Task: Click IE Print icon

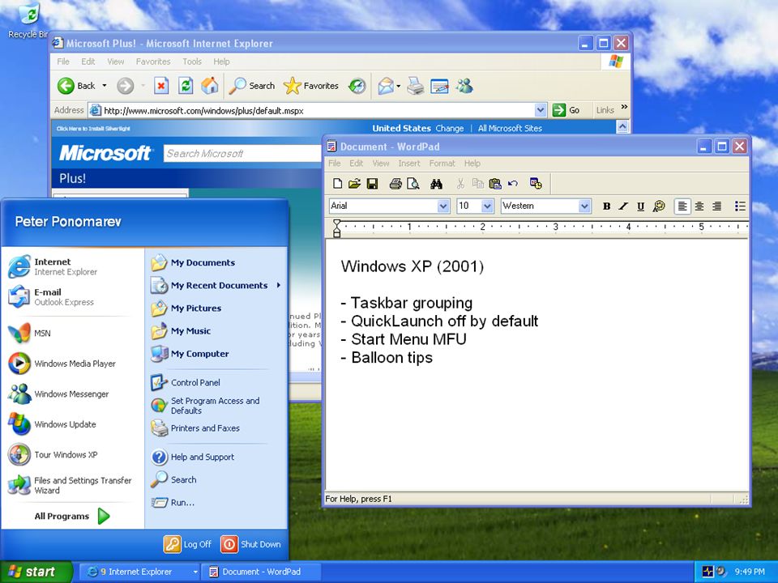Action: pos(415,86)
